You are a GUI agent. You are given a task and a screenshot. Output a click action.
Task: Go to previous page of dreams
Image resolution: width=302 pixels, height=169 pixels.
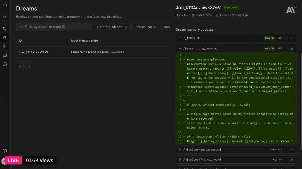click(x=20, y=66)
